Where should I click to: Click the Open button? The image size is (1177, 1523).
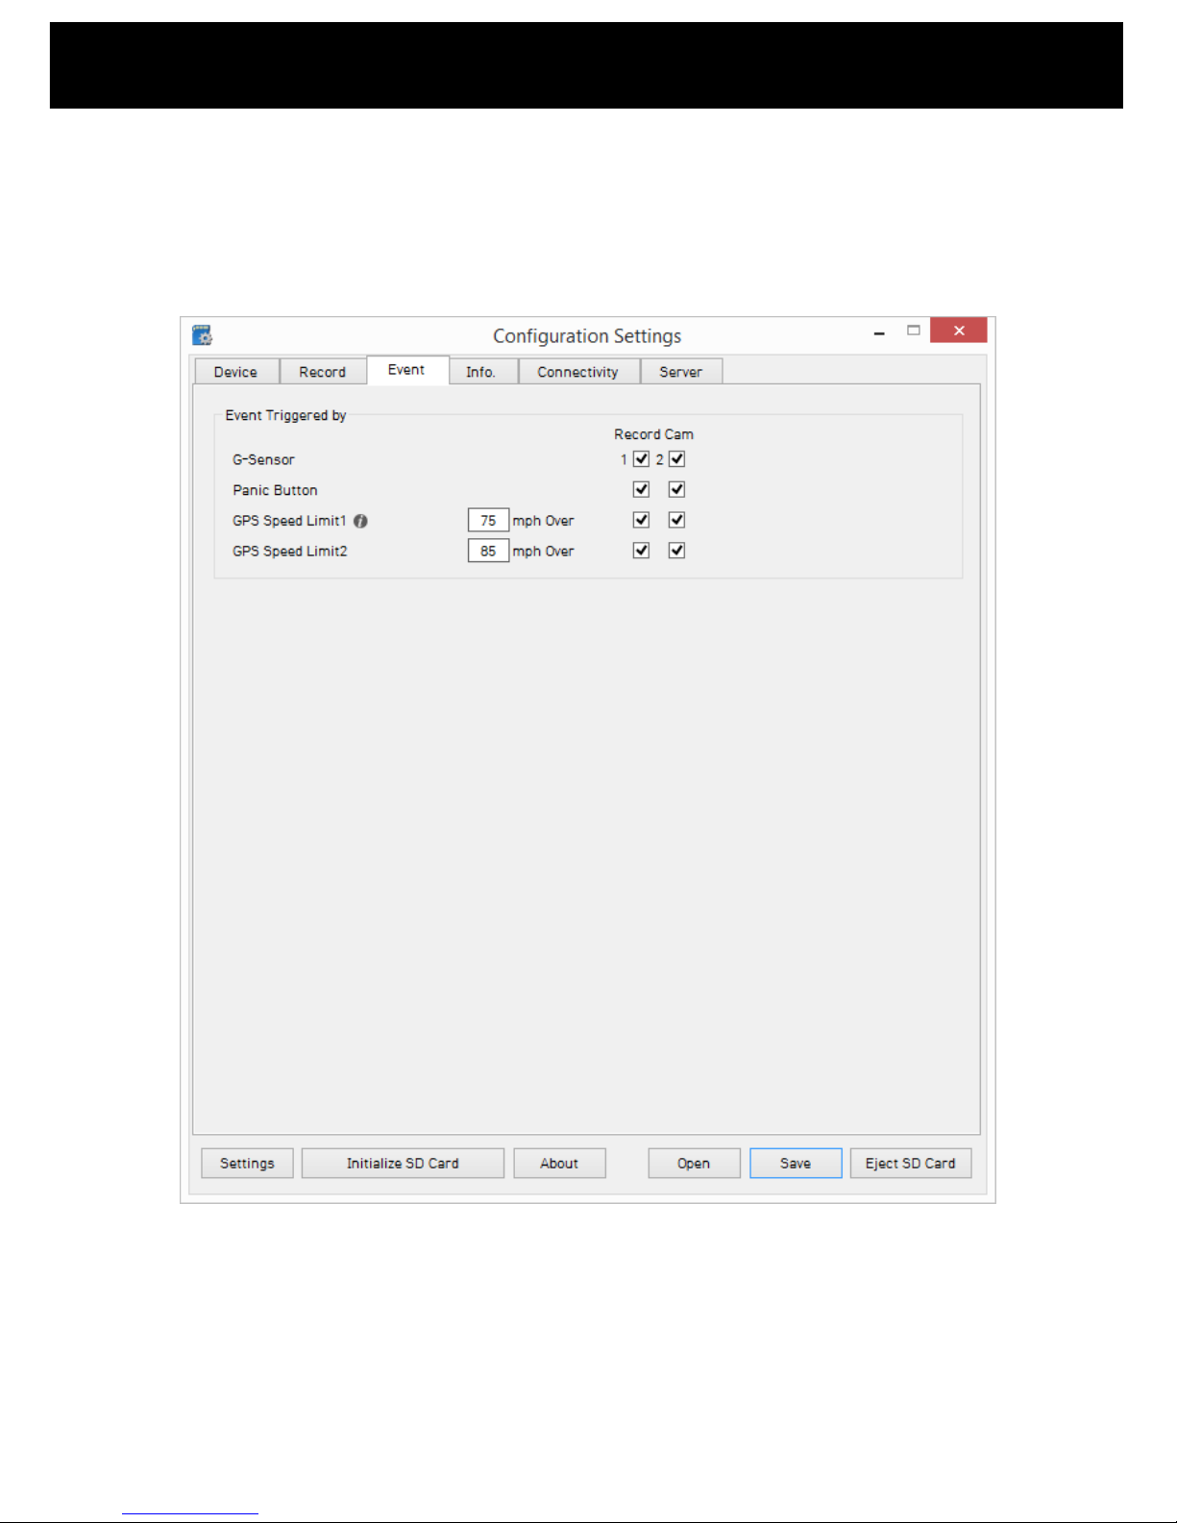coord(694,1163)
